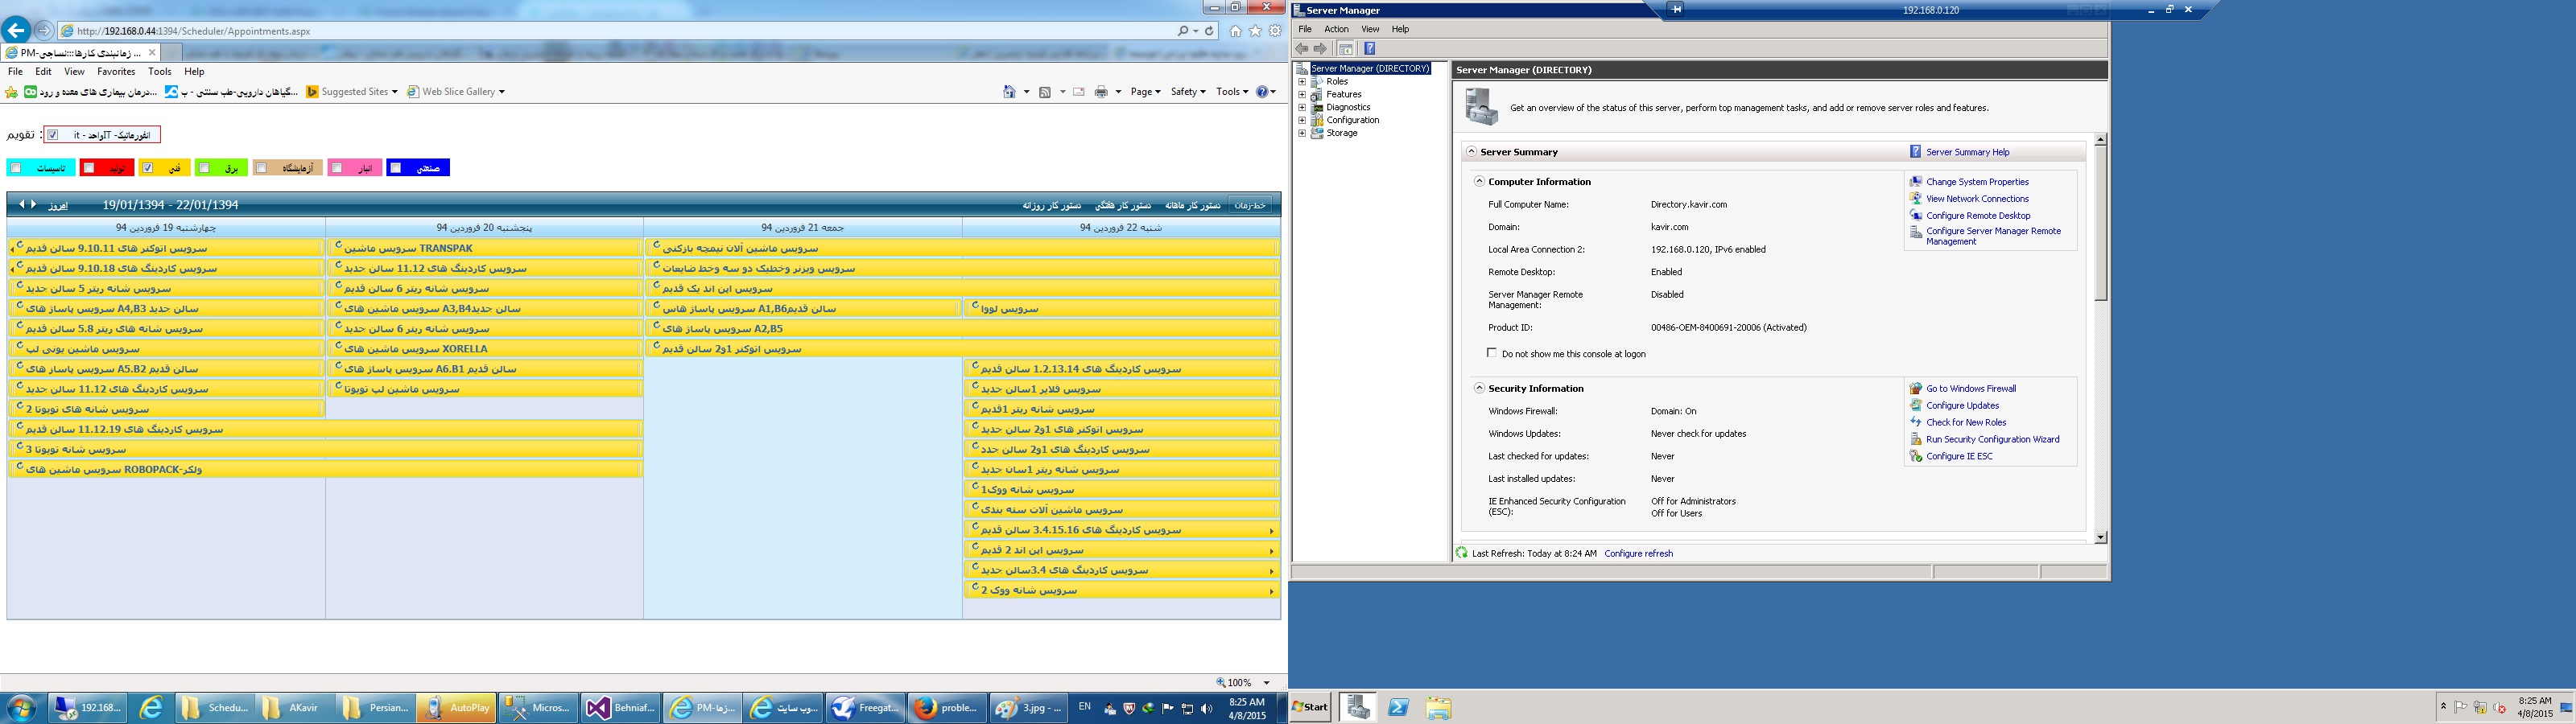Expand the Diagnostics tree node
This screenshot has height=724, width=2576.
(x=1302, y=107)
